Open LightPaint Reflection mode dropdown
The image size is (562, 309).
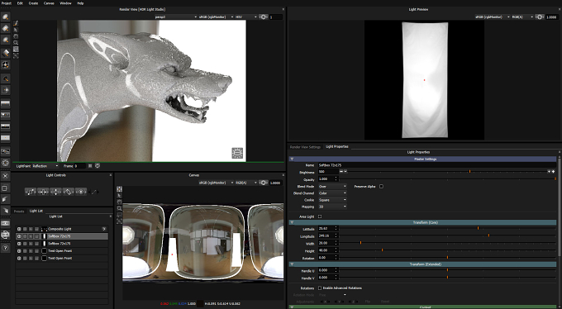(x=45, y=166)
